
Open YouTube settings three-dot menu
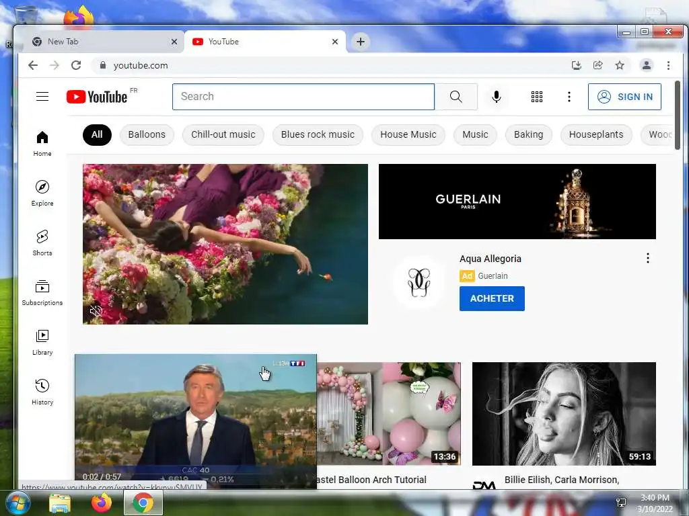point(569,97)
